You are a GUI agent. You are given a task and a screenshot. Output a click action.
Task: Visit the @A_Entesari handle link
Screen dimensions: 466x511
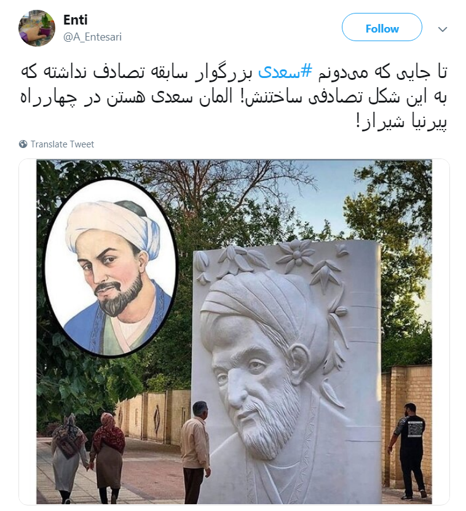click(92, 37)
